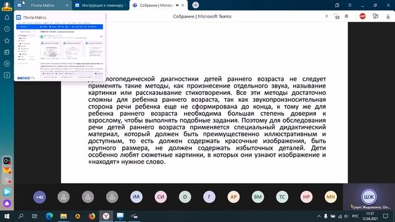Select participant avatar ТС
This screenshot has height=222, width=395.
pos(282,197)
